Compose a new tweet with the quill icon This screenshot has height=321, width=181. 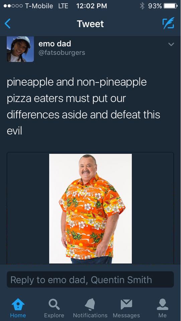click(168, 23)
